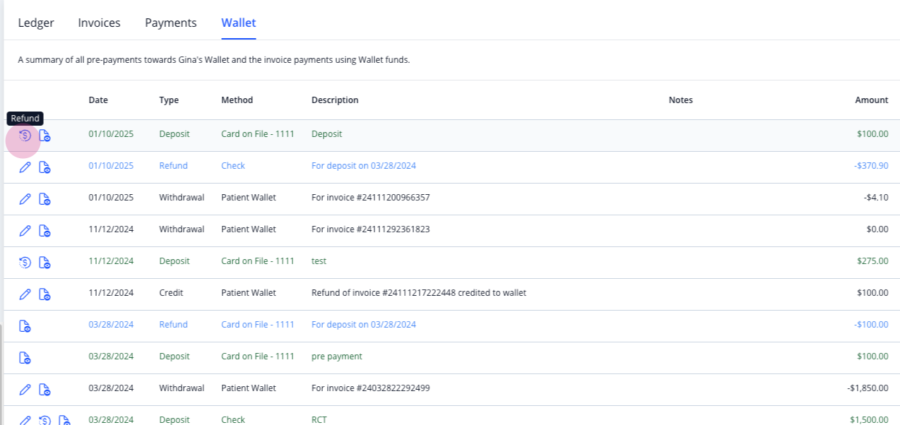Image resolution: width=900 pixels, height=425 pixels.
Task: Click 'For invoice #24111200966357' description
Action: pyautogui.click(x=370, y=198)
